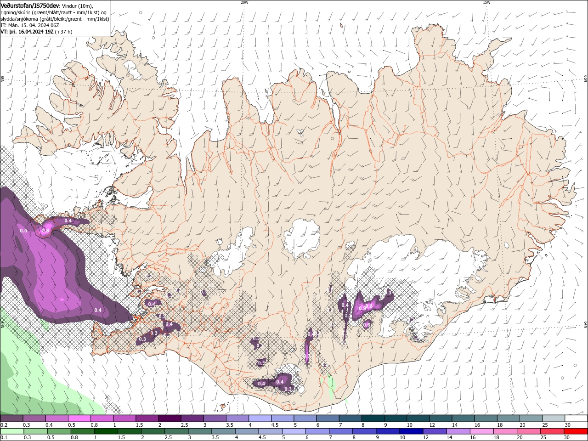Screen dimensions: 588x441
Task: Click the '0.2' label in upper legend
Action: (x=3, y=425)
